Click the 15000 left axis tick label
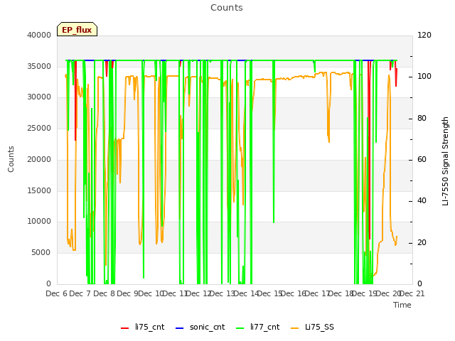Viewport: 455px width, 341px height. pos(39,191)
